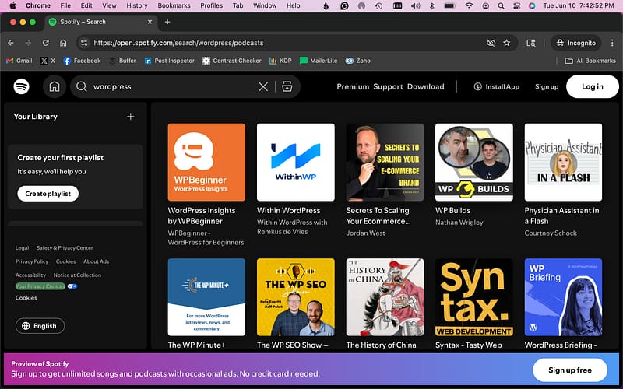Open the File menu
Screen dimensions: 623x389
click(x=65, y=5)
